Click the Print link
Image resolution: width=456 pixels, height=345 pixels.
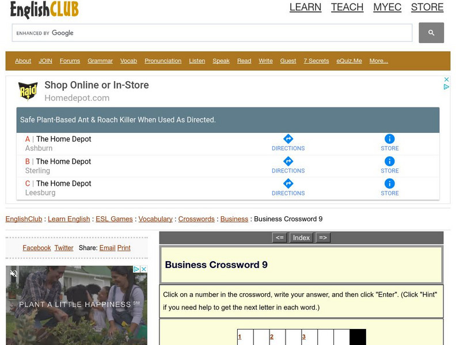[124, 248]
